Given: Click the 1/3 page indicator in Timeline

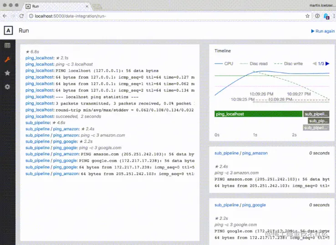Looking at the screenshot, I should pos(321,64).
